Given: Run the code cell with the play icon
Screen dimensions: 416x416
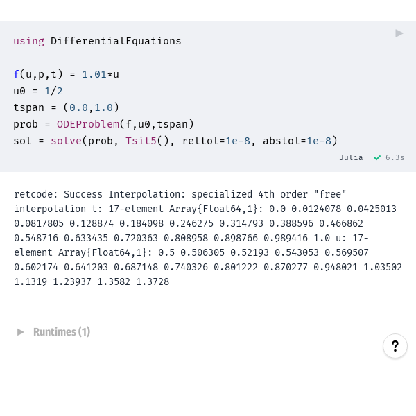Looking at the screenshot, I should (x=399, y=33).
